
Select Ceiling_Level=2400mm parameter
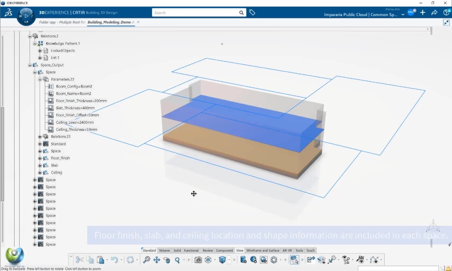[75, 122]
